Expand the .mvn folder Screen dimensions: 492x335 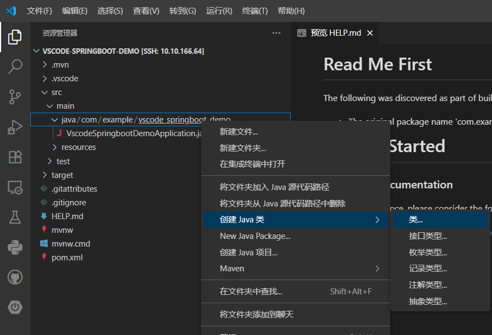click(45, 65)
